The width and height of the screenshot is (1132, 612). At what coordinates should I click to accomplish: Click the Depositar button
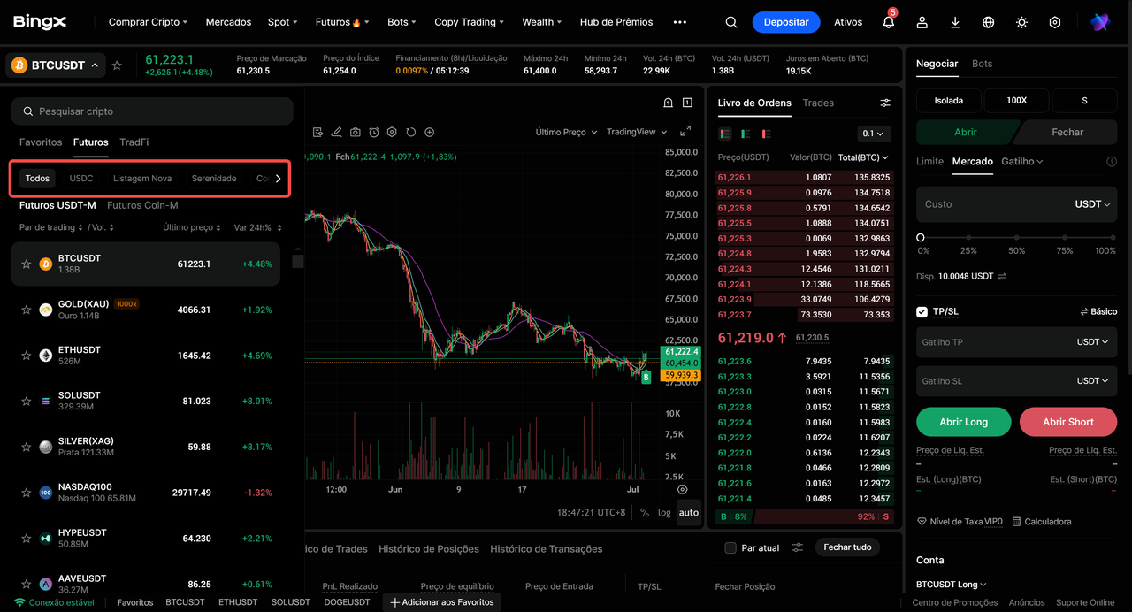pyautogui.click(x=786, y=22)
